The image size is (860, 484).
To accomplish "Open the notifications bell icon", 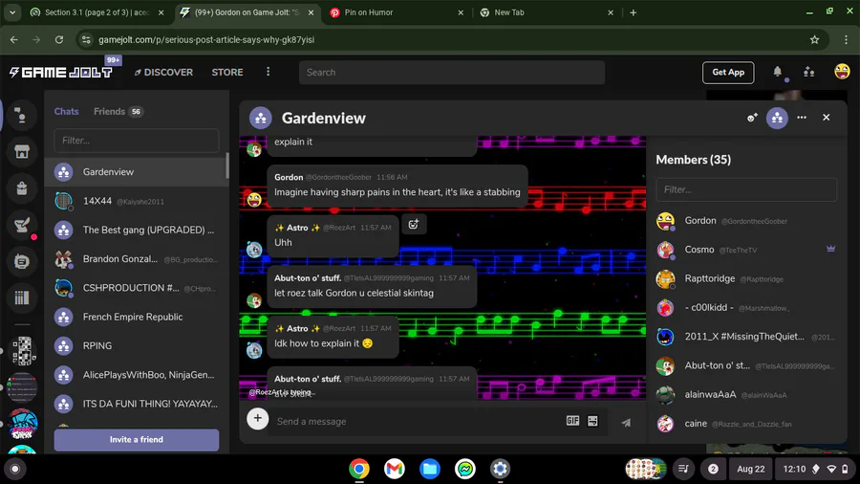I will click(777, 72).
